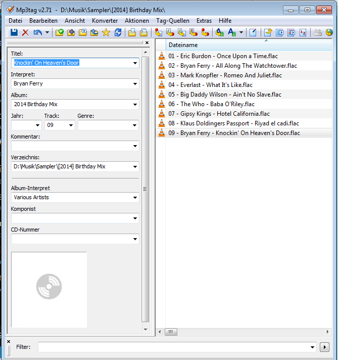Select file 01 - Eric Burdon - Once Upon a Time.flac

click(244, 56)
